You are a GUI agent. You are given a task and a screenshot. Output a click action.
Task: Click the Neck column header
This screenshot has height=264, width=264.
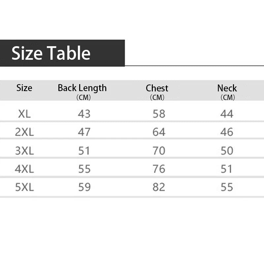click(227, 88)
